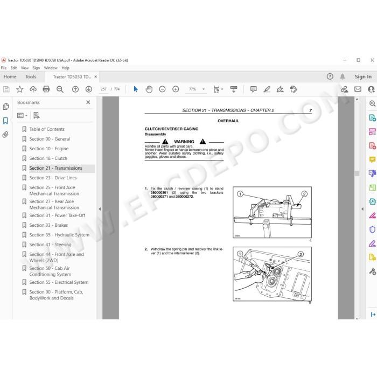Click the scrollbar up arrow
The width and height of the screenshot is (377, 377).
point(357,99)
